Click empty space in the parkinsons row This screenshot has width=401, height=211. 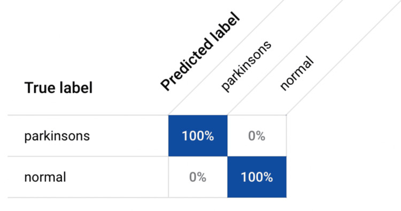[128, 135]
